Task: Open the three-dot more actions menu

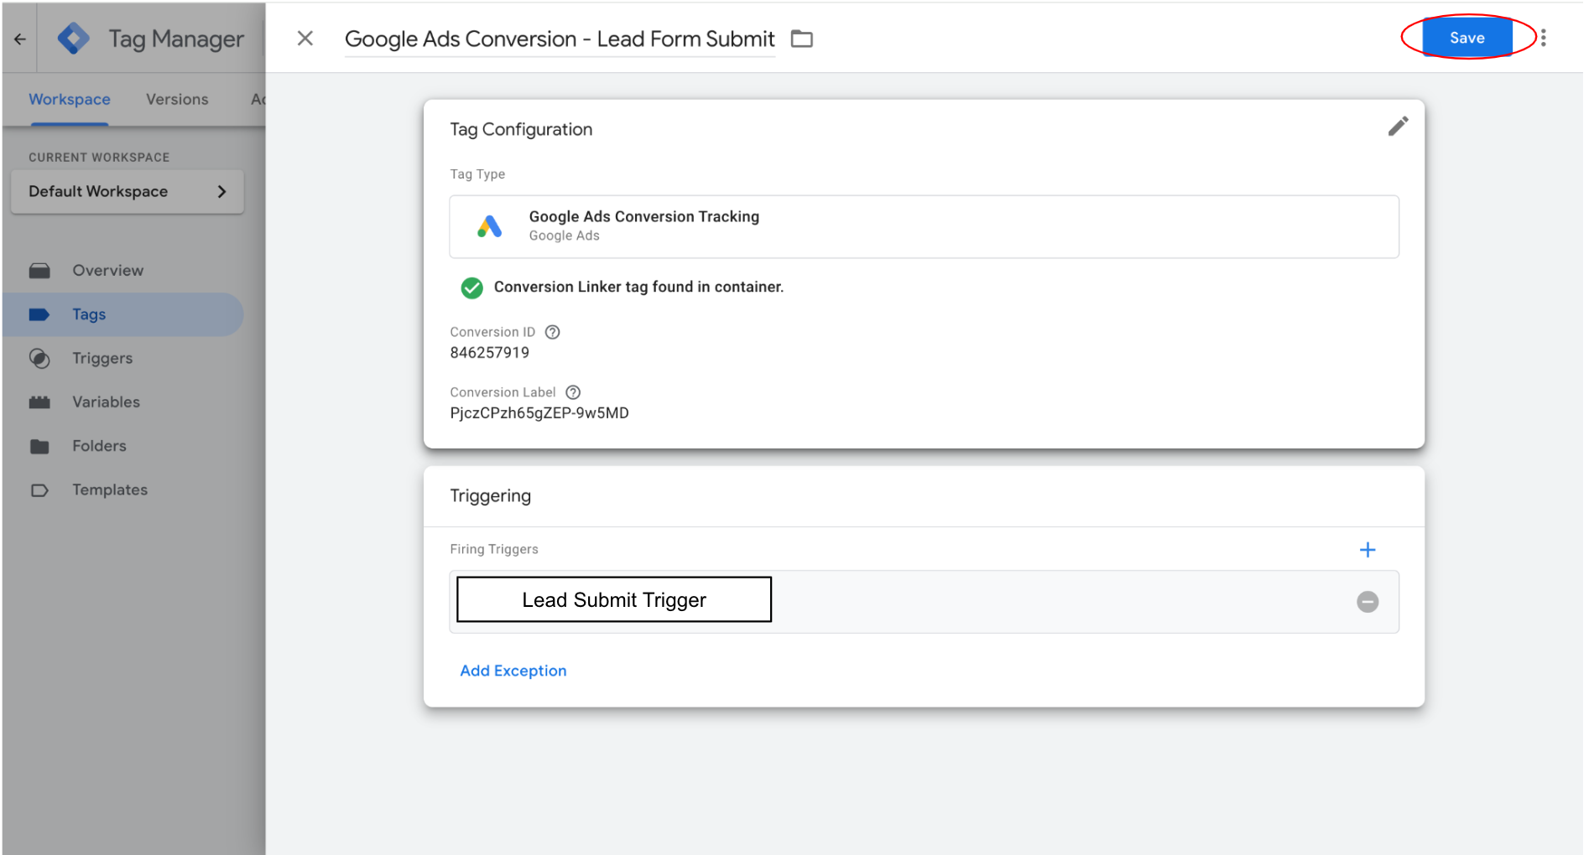Action: click(1543, 38)
